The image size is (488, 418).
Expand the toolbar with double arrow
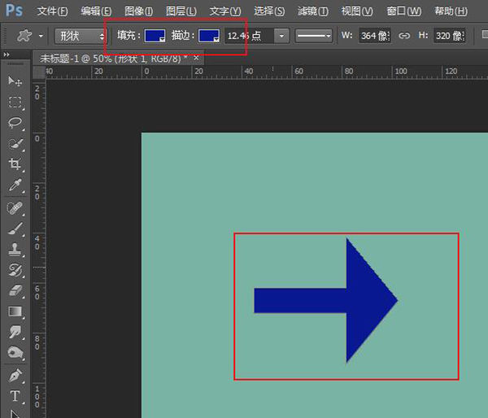click(7, 54)
